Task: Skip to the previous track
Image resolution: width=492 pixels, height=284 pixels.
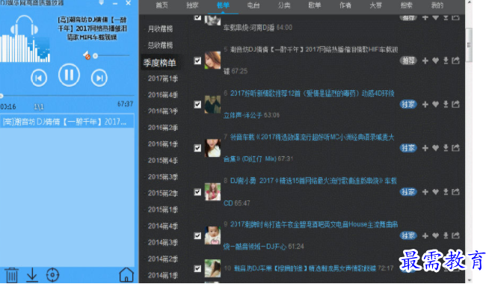Action: [39, 78]
